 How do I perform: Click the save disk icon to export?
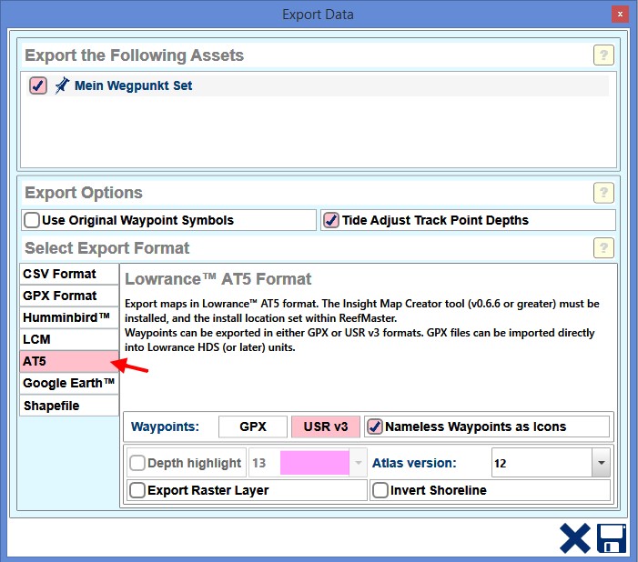[612, 538]
